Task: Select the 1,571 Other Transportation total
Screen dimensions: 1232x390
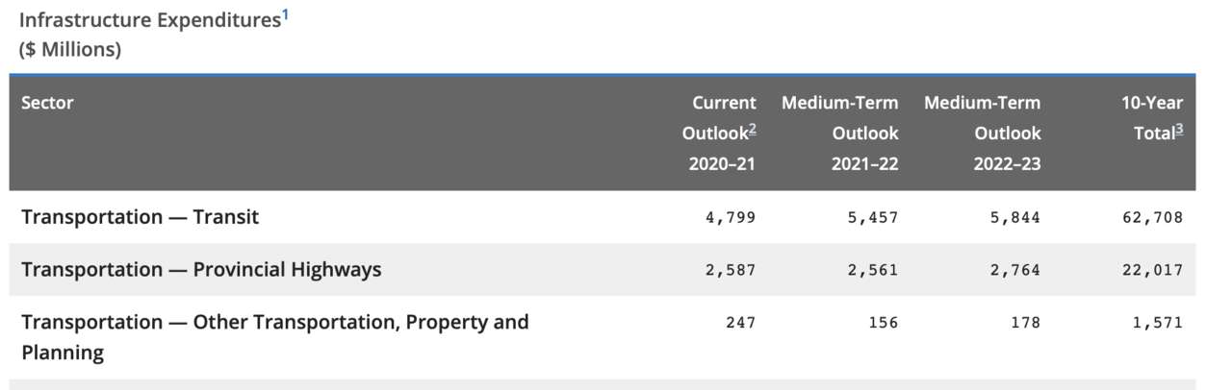Action: 1158,323
